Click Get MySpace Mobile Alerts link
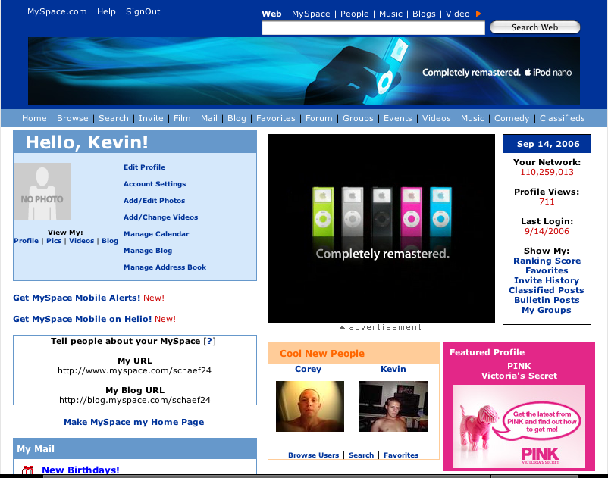The width and height of the screenshot is (608, 478). point(77,298)
